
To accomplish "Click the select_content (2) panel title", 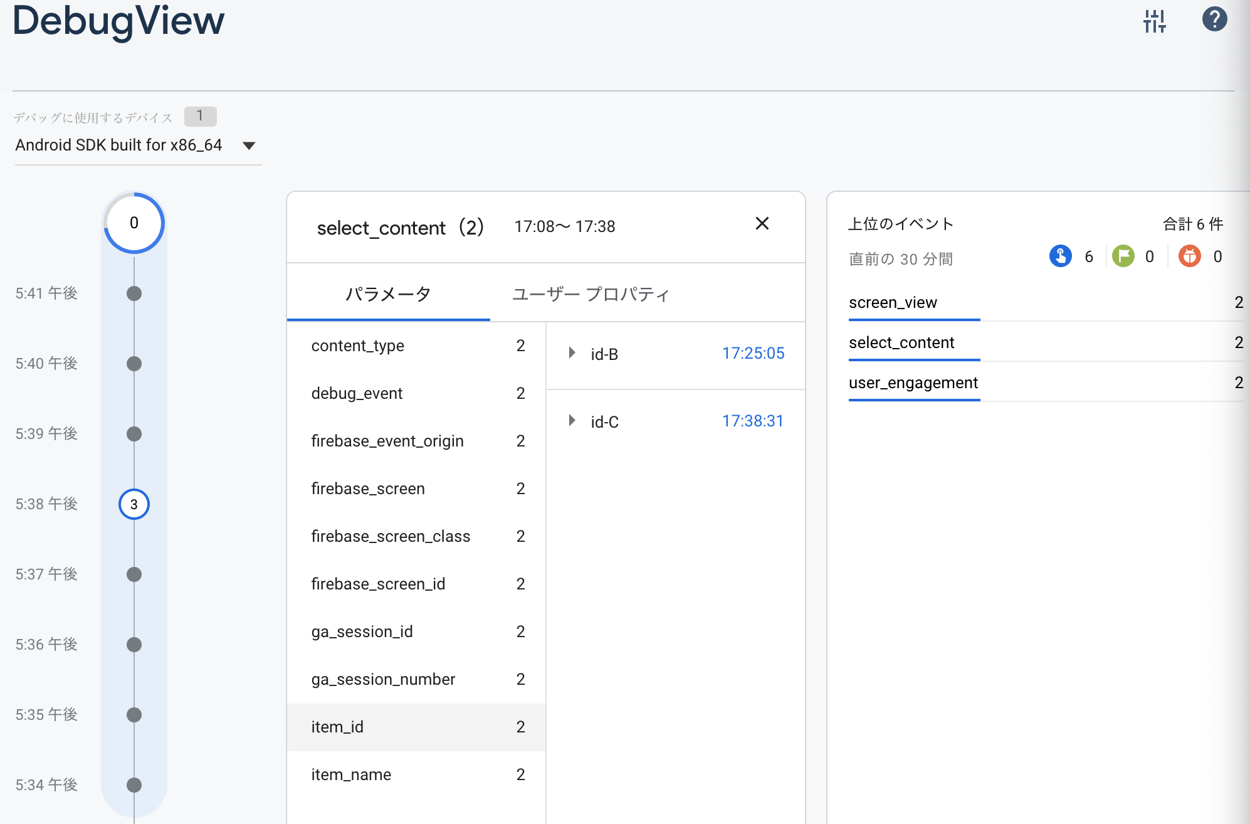I will (401, 227).
